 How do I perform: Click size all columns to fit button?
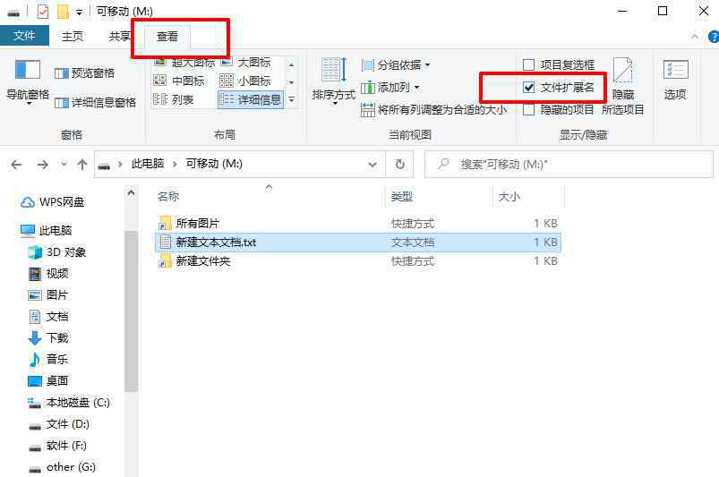point(433,110)
